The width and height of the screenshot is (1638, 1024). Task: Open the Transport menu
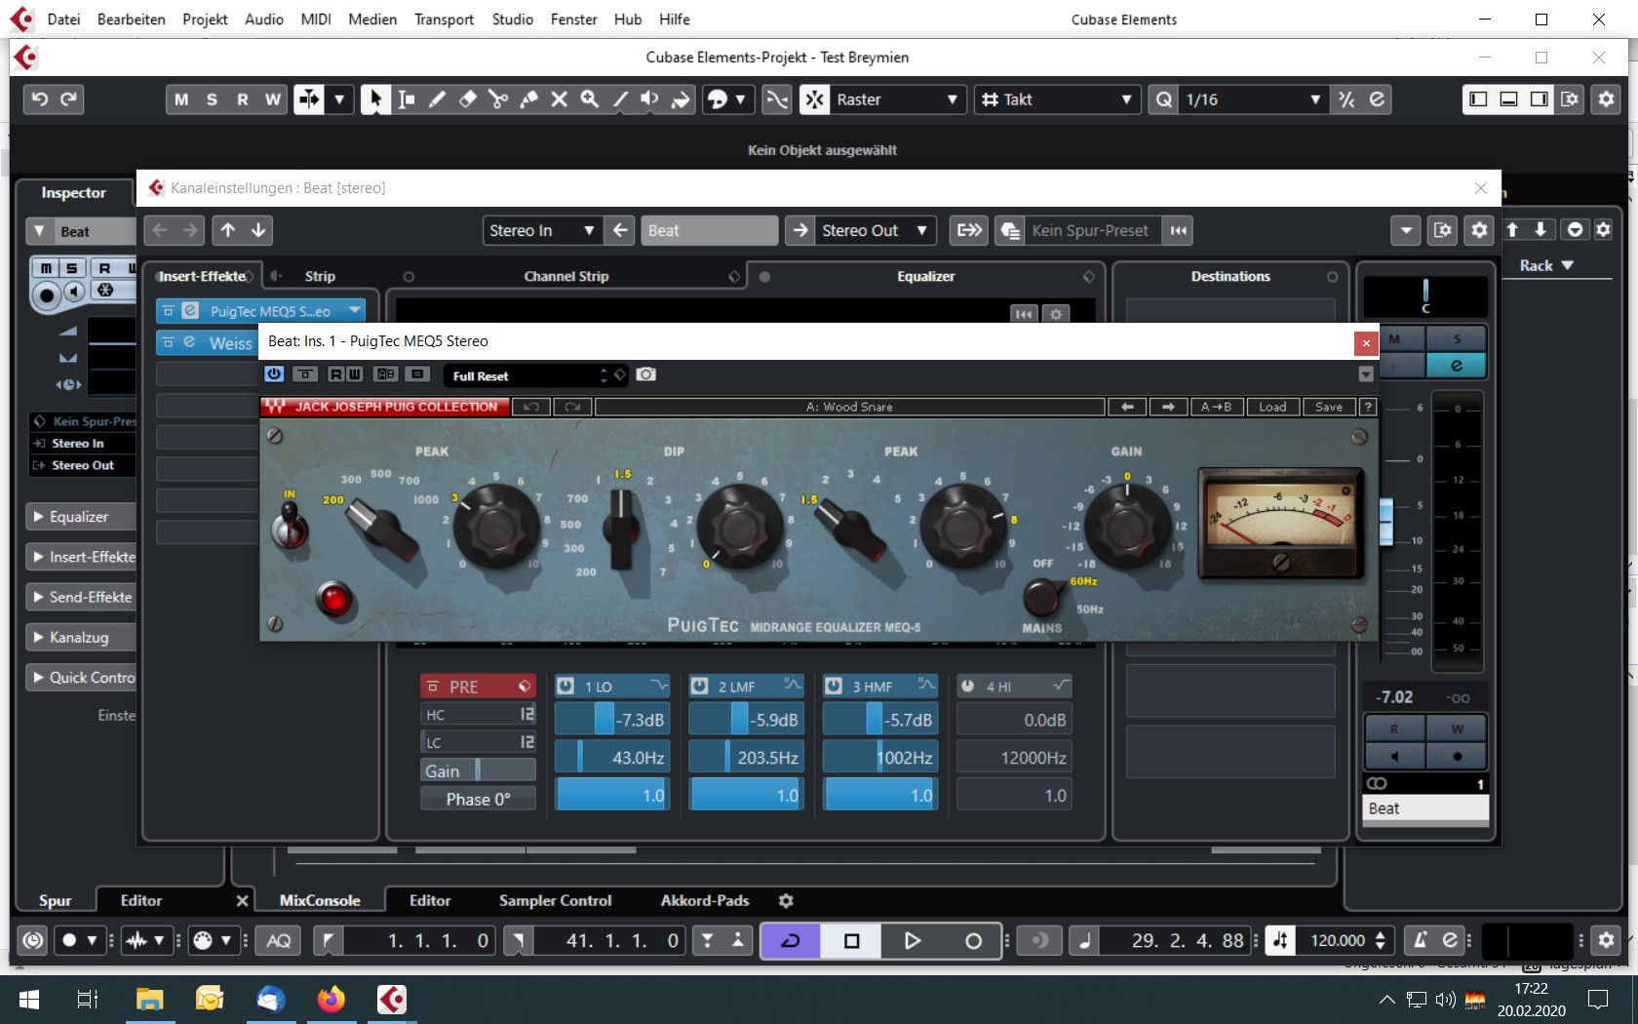444,20
